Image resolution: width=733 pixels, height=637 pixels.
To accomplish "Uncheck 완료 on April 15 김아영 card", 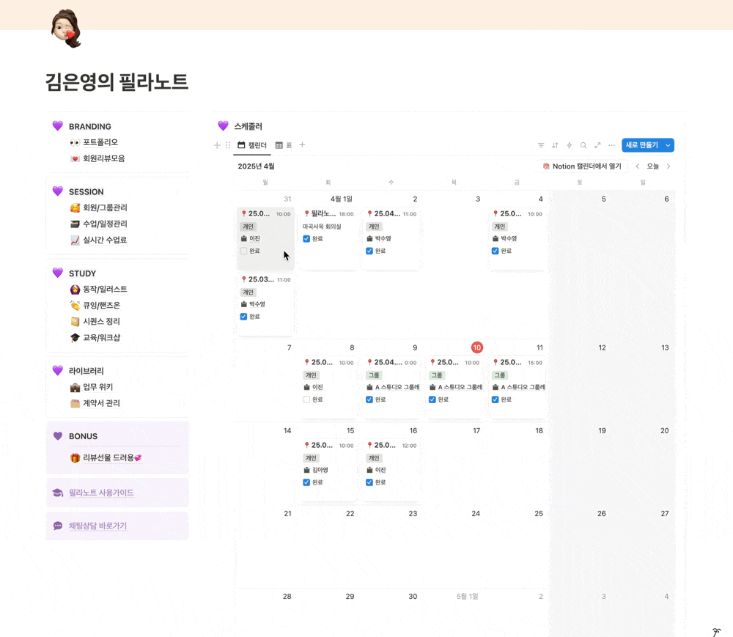I will [x=306, y=482].
